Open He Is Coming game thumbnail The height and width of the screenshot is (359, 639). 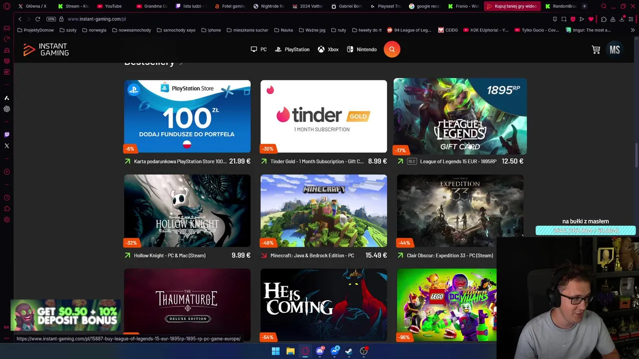(323, 305)
